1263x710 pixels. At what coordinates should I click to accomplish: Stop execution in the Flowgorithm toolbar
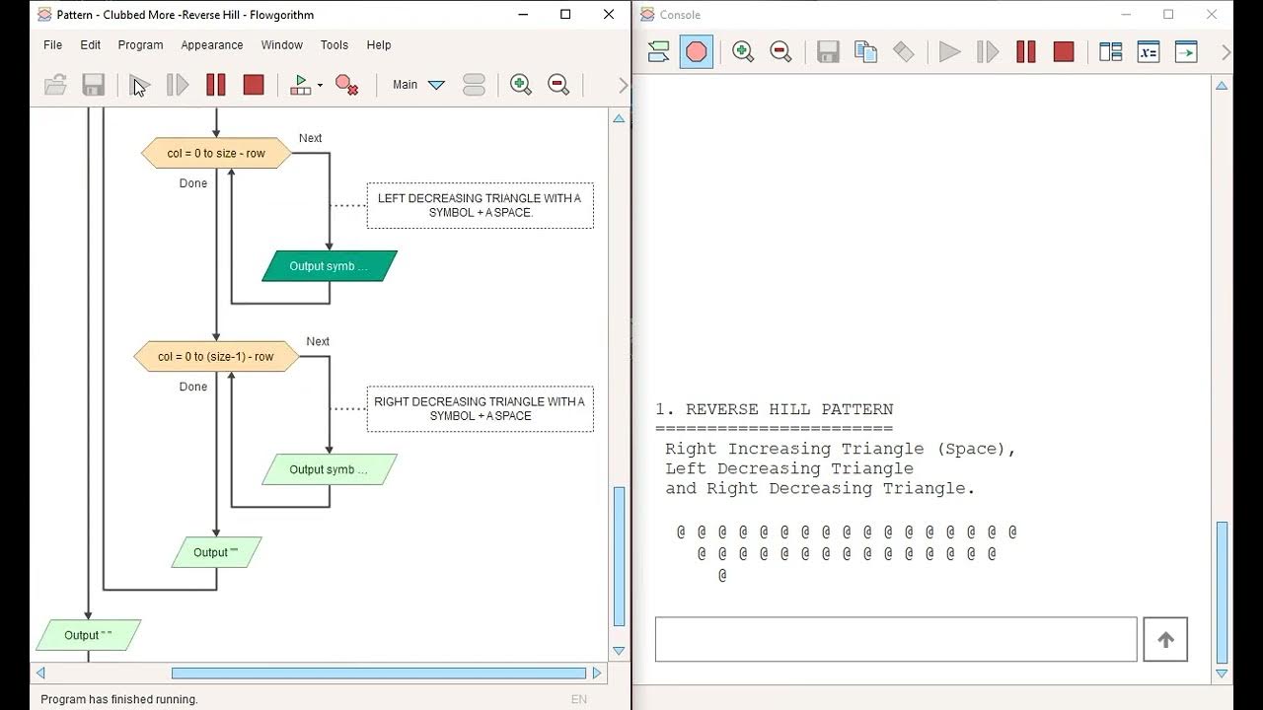(x=254, y=85)
